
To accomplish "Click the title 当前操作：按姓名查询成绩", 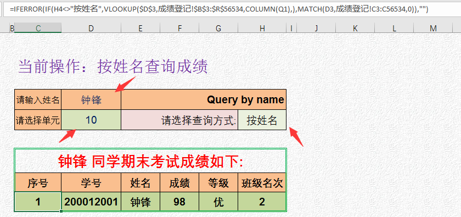I will pyautogui.click(x=113, y=67).
